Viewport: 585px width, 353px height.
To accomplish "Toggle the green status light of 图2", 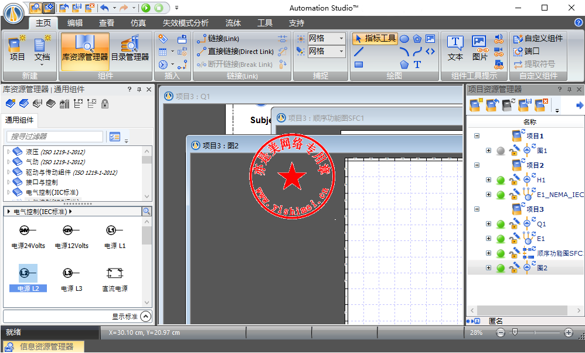I will pos(501,268).
